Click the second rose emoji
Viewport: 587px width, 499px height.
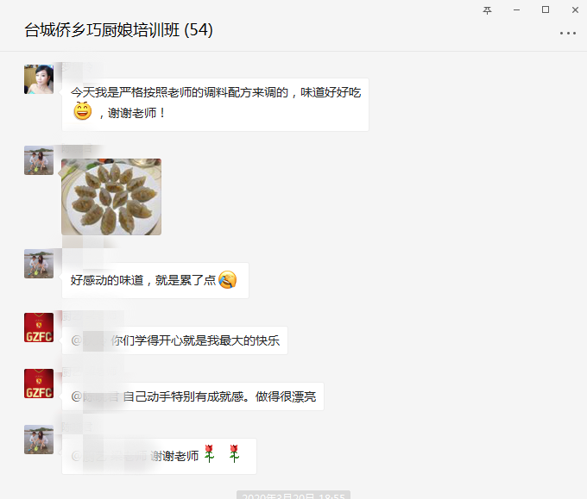point(234,454)
